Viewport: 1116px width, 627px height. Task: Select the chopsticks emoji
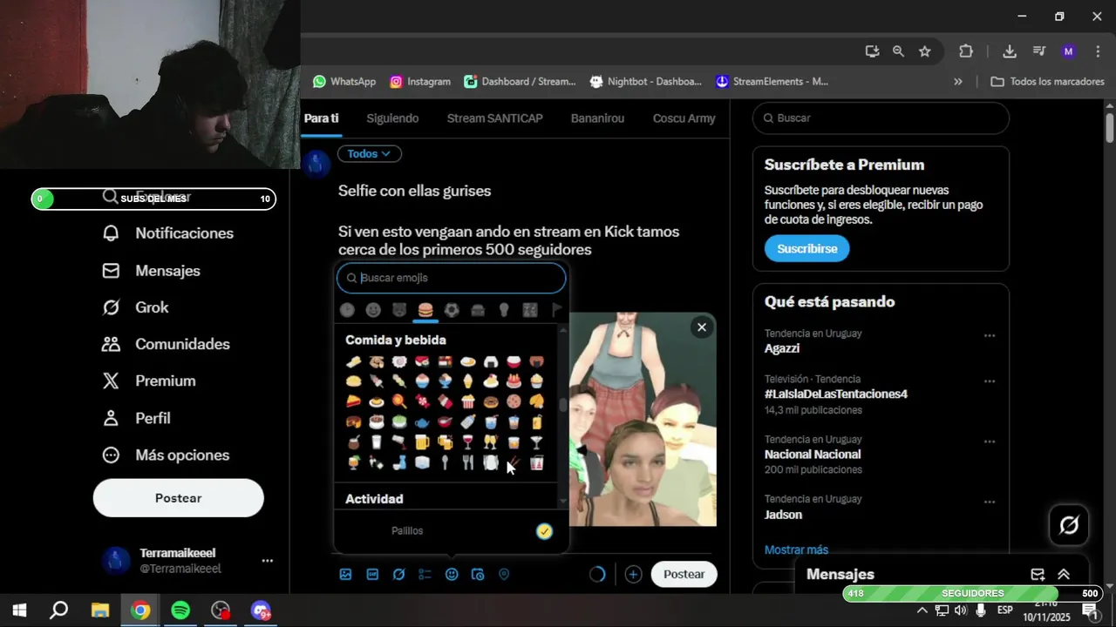point(514,462)
